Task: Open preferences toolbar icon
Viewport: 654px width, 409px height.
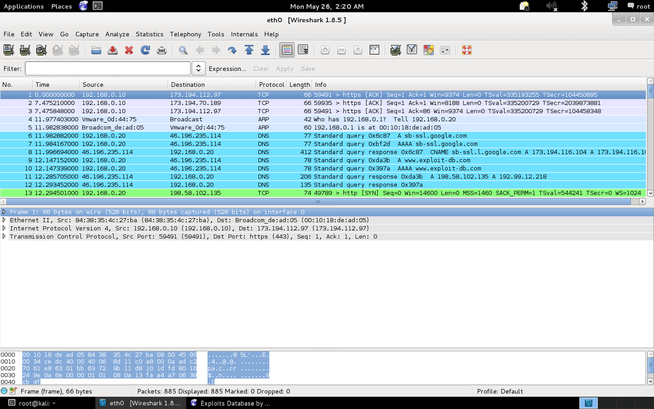Action: click(x=445, y=50)
